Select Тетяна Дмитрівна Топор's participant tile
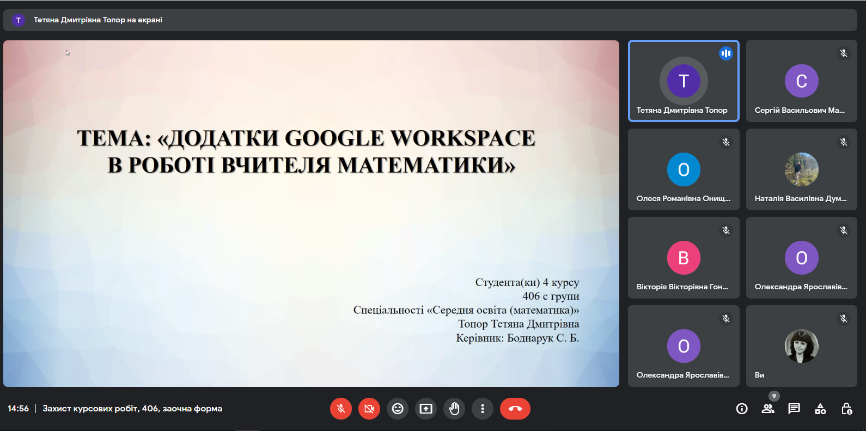 [x=684, y=81]
